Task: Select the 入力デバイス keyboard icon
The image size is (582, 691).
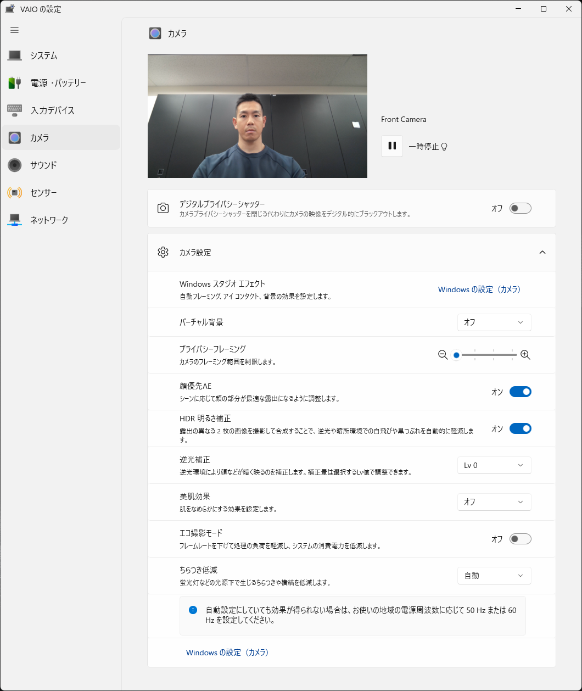Action: pos(15,110)
